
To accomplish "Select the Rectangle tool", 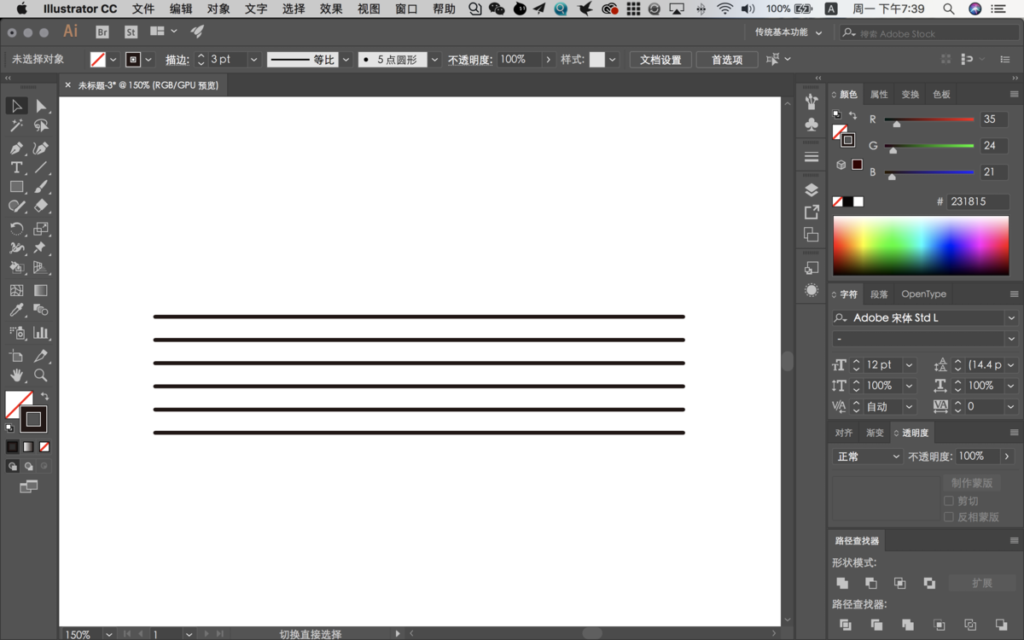I will (x=16, y=187).
